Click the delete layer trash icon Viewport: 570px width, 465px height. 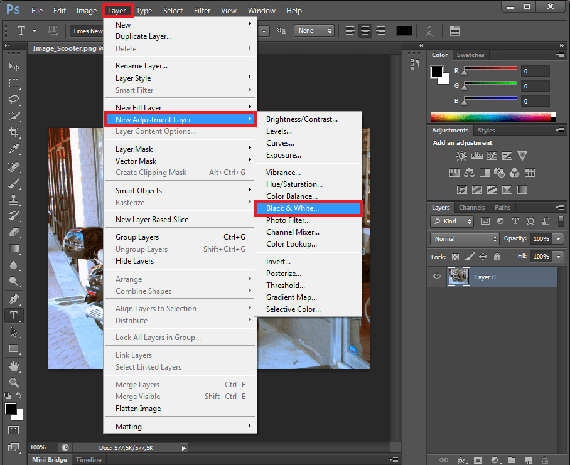(545, 460)
